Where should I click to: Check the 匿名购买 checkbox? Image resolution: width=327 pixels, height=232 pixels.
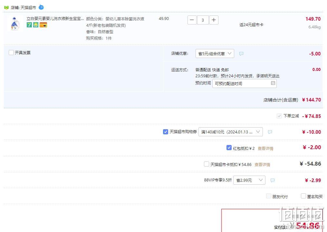pos(303,196)
